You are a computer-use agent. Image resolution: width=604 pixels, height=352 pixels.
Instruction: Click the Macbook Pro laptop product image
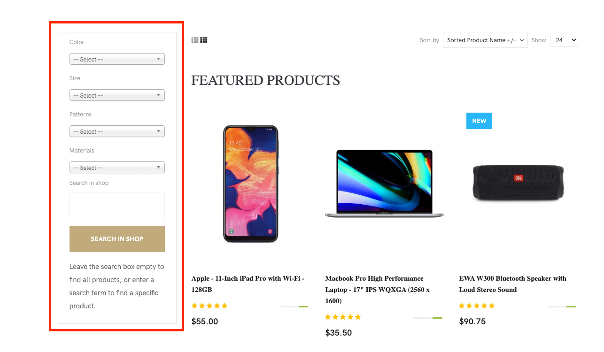384,184
